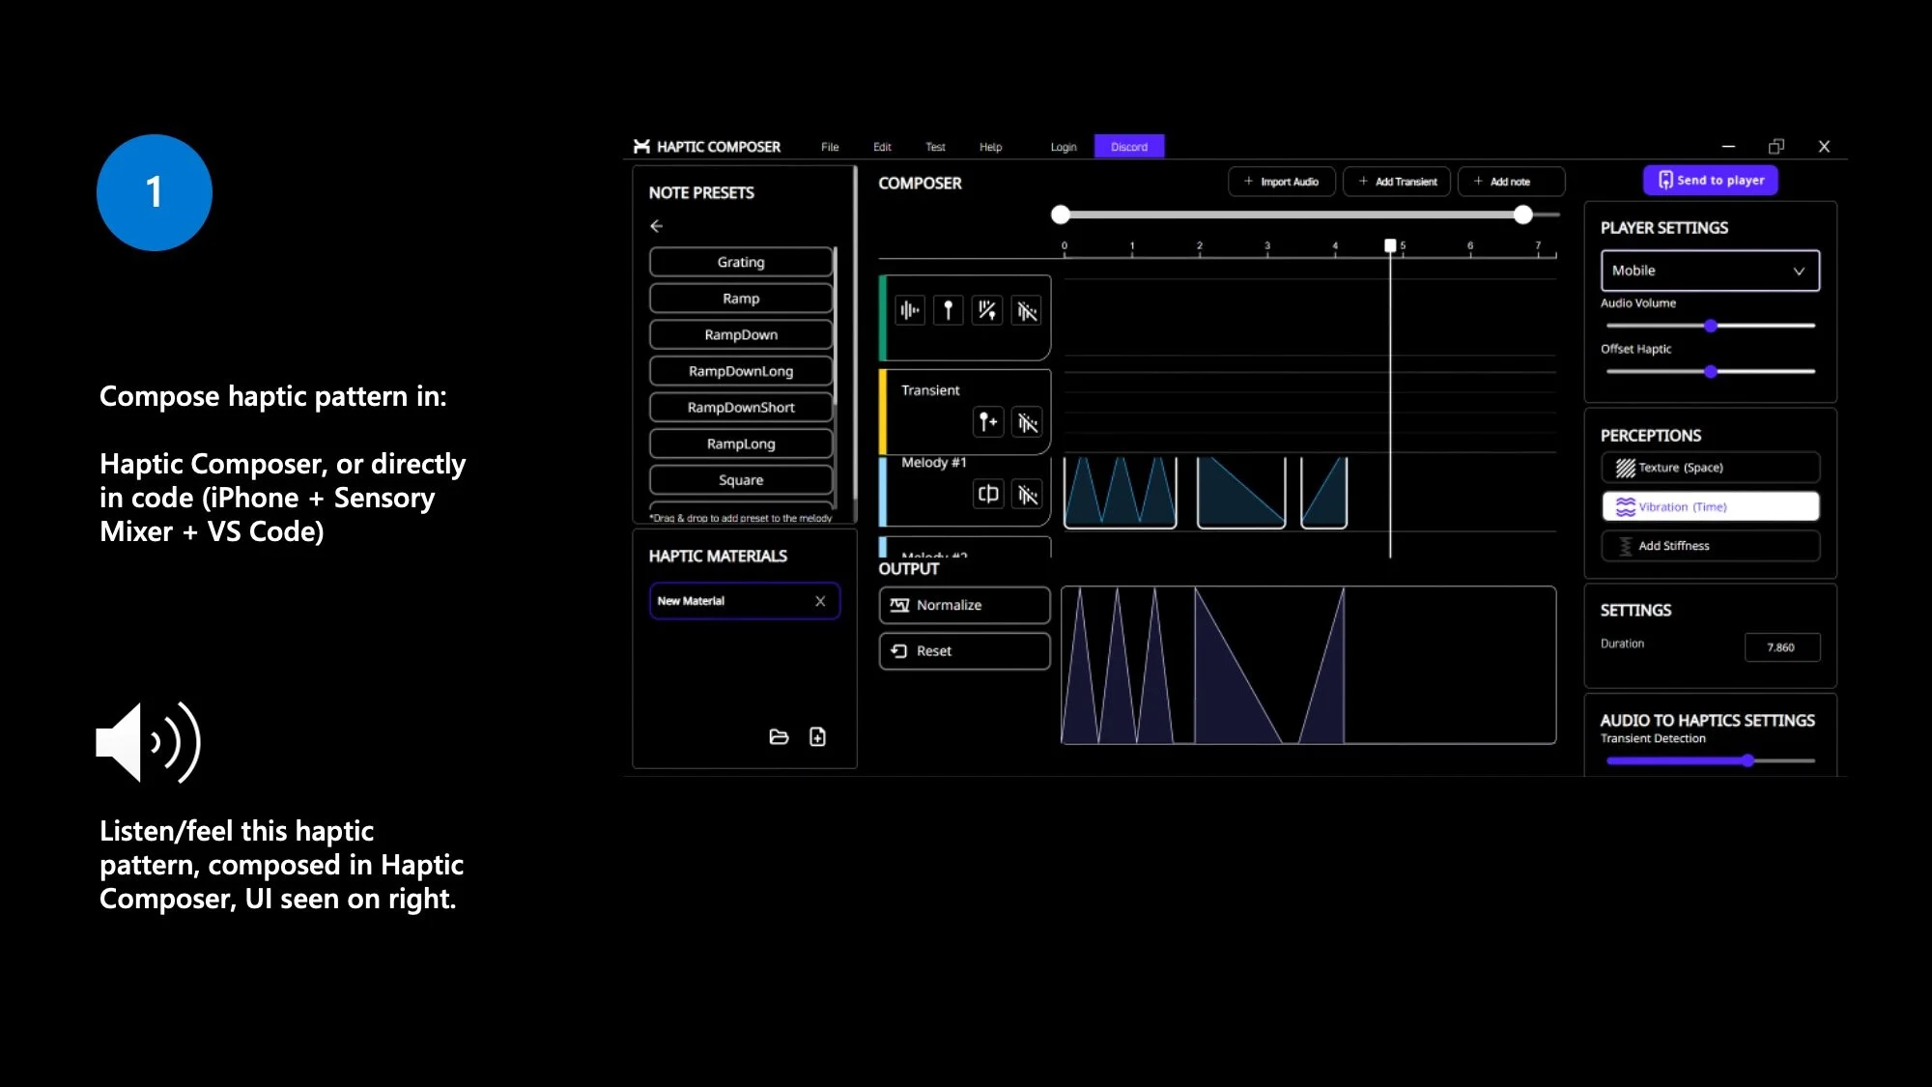Select the Grating note preset
Screen dimensions: 1932x1087
[741, 262]
